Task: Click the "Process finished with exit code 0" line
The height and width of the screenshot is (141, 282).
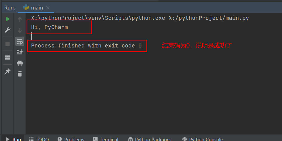Action: click(86, 46)
